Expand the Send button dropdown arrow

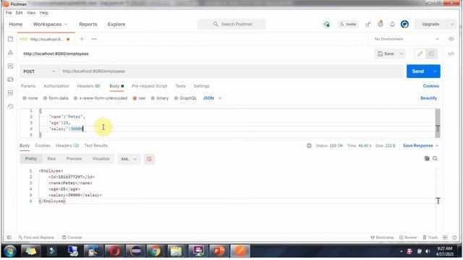tap(435, 71)
